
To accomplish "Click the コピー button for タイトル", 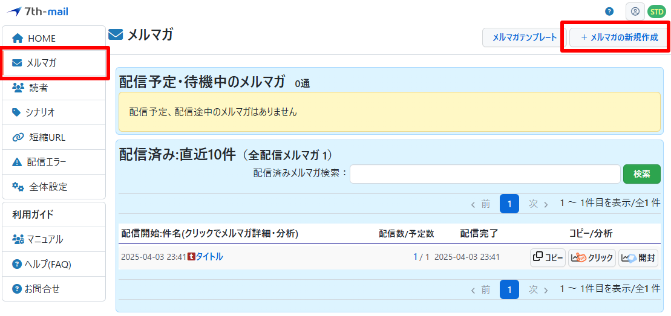I will pyautogui.click(x=548, y=257).
